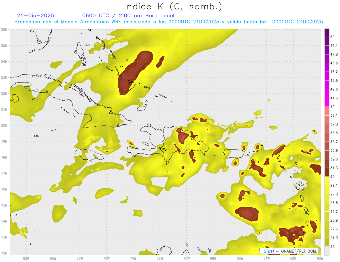Click latitude label "26N"
This screenshot has height=262, width=340.
[4, 29]
